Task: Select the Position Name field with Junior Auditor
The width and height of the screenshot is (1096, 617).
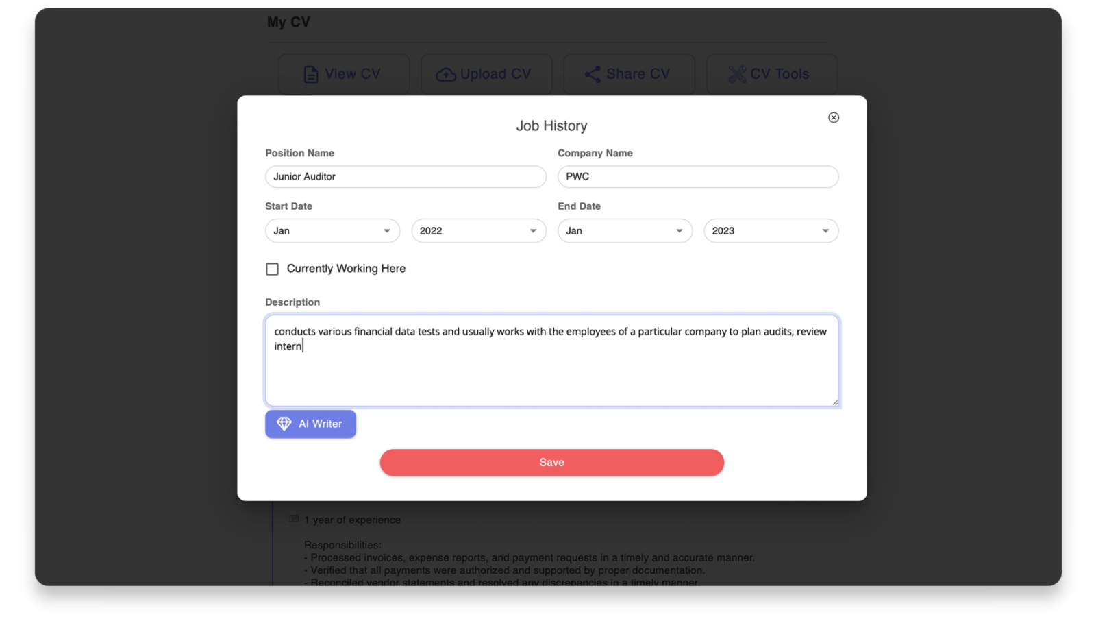Action: coord(406,176)
